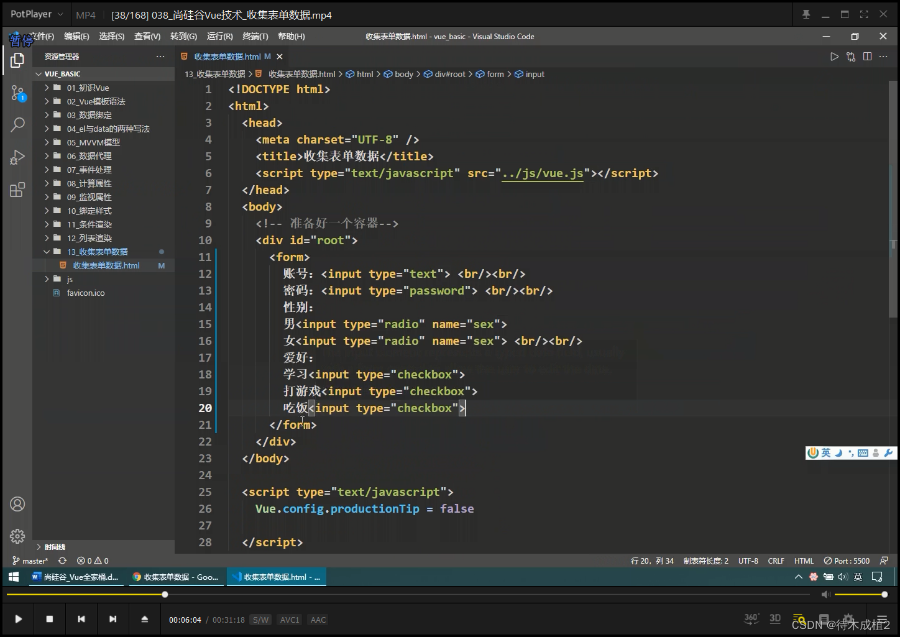Viewport: 900px width, 637px height.
Task: Click the Run triangle icon in editor actions
Action: click(x=834, y=57)
